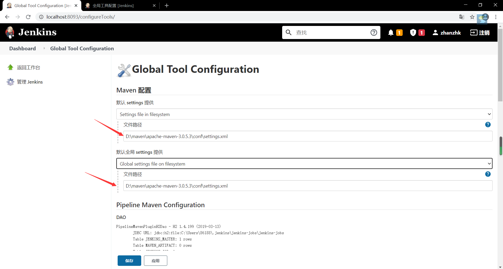Open Chrome three-dot menu
The width and height of the screenshot is (503, 269).
tap(496, 17)
